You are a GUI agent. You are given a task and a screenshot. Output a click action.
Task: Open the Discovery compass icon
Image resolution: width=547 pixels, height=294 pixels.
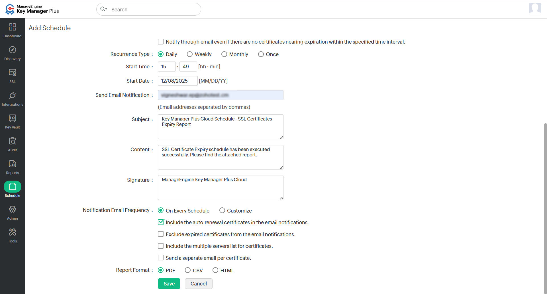click(x=13, y=50)
